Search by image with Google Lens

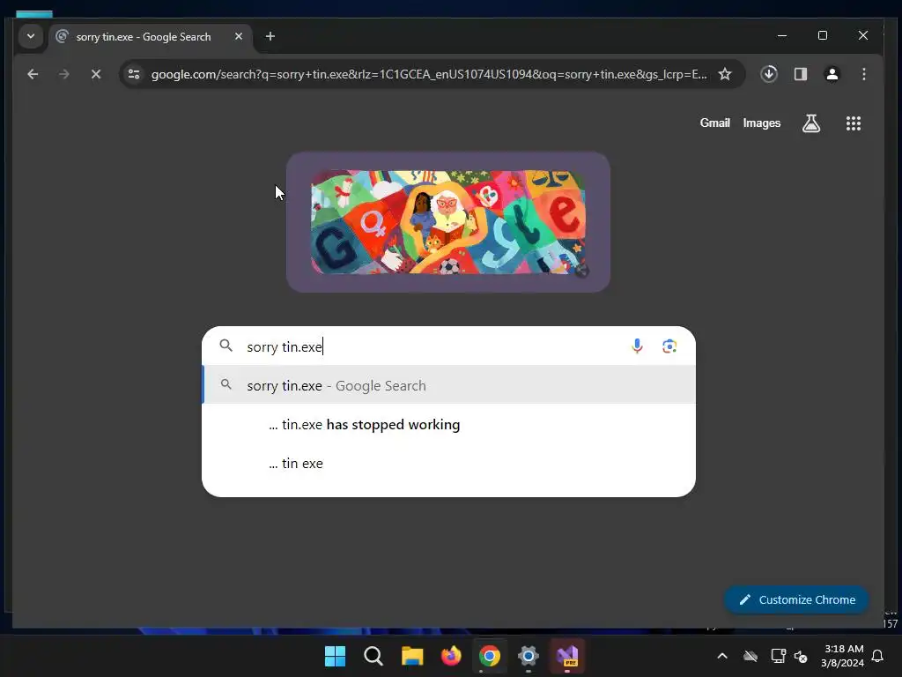[669, 346]
